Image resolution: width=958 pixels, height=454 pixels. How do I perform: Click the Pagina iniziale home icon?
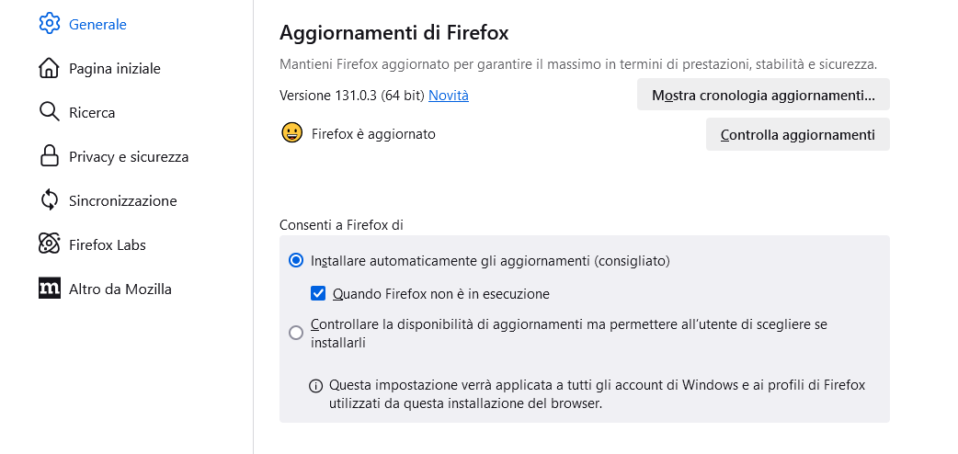pyautogui.click(x=49, y=68)
